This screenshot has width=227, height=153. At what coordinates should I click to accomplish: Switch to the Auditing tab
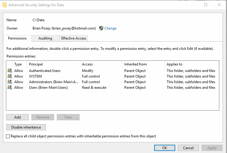click(x=45, y=38)
